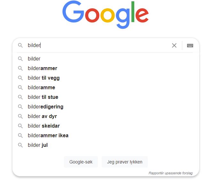This screenshot has height=182, width=204.
Task: Pick the 'bilder til vegg' suggestion
Action: coord(44,78)
